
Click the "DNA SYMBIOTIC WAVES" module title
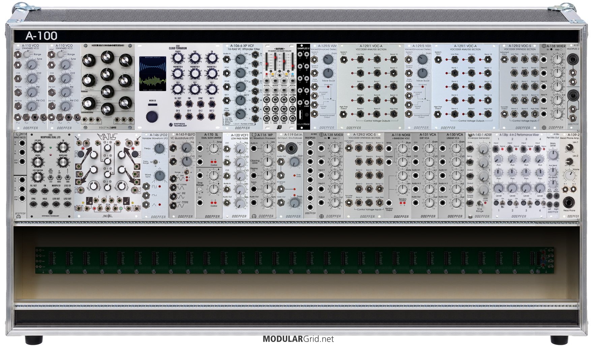108,46
